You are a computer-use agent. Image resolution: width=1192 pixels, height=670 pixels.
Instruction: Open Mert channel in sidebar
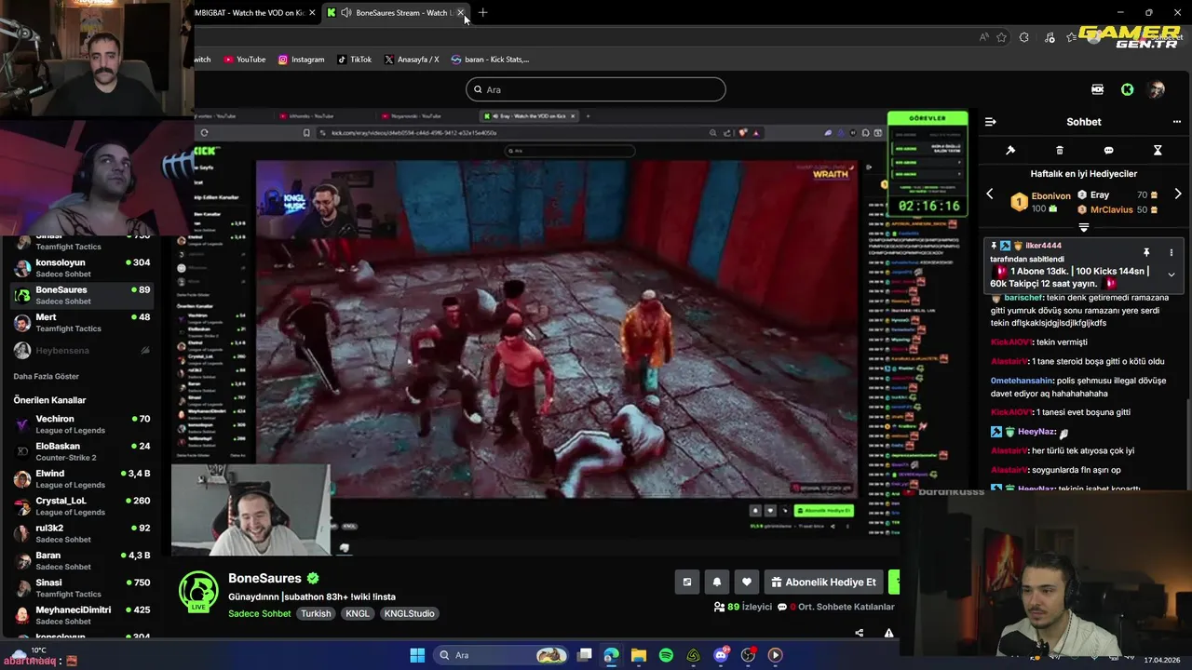click(81, 322)
